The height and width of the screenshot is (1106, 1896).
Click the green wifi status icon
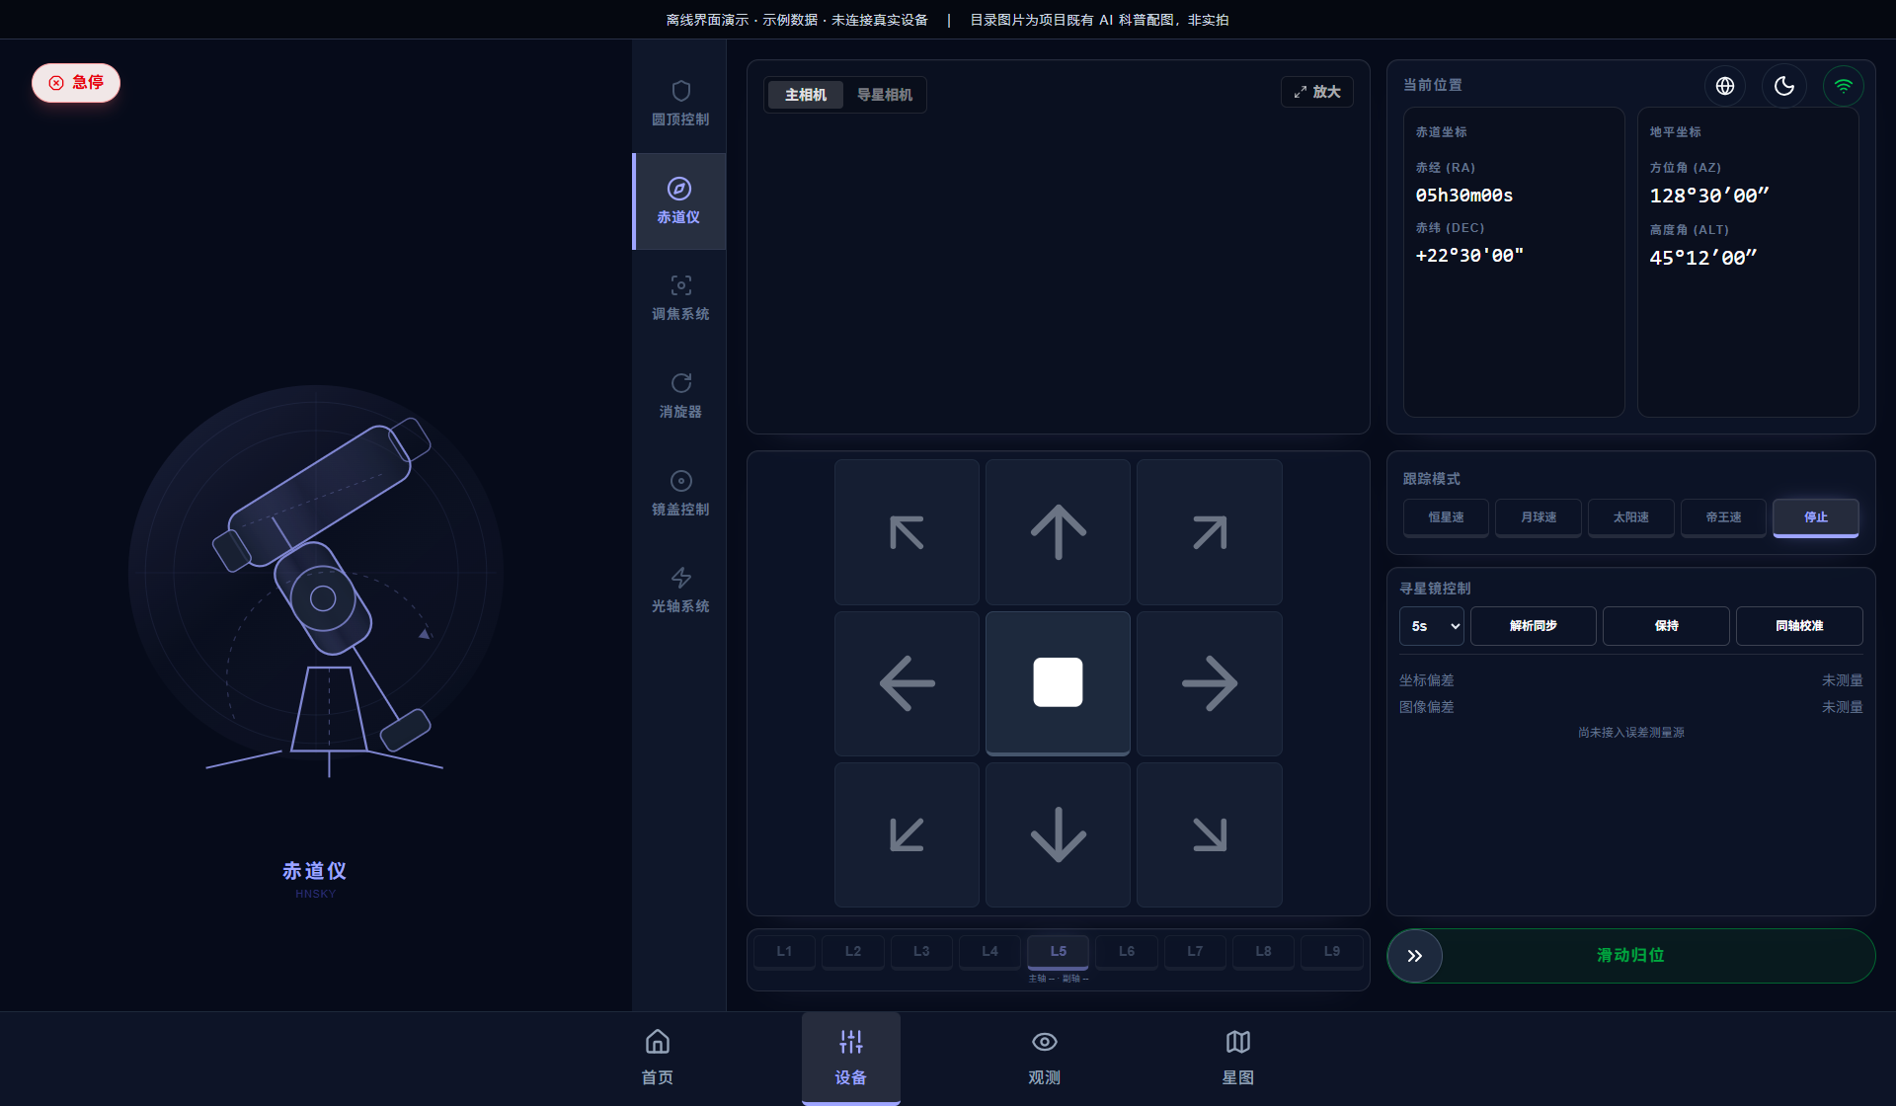(x=1844, y=86)
